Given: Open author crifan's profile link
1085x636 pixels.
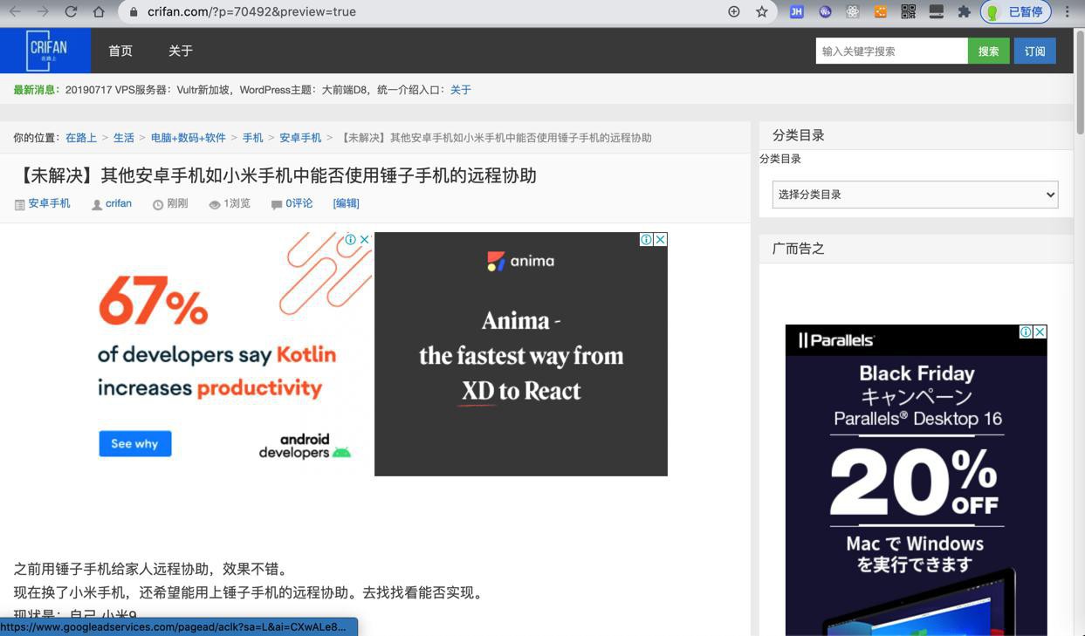Looking at the screenshot, I should coord(119,203).
